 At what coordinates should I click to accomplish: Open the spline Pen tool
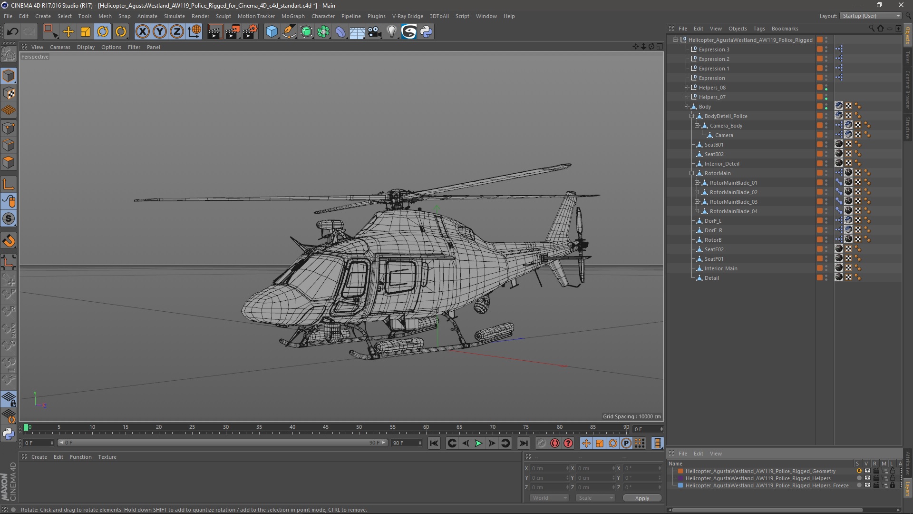pos(289,31)
